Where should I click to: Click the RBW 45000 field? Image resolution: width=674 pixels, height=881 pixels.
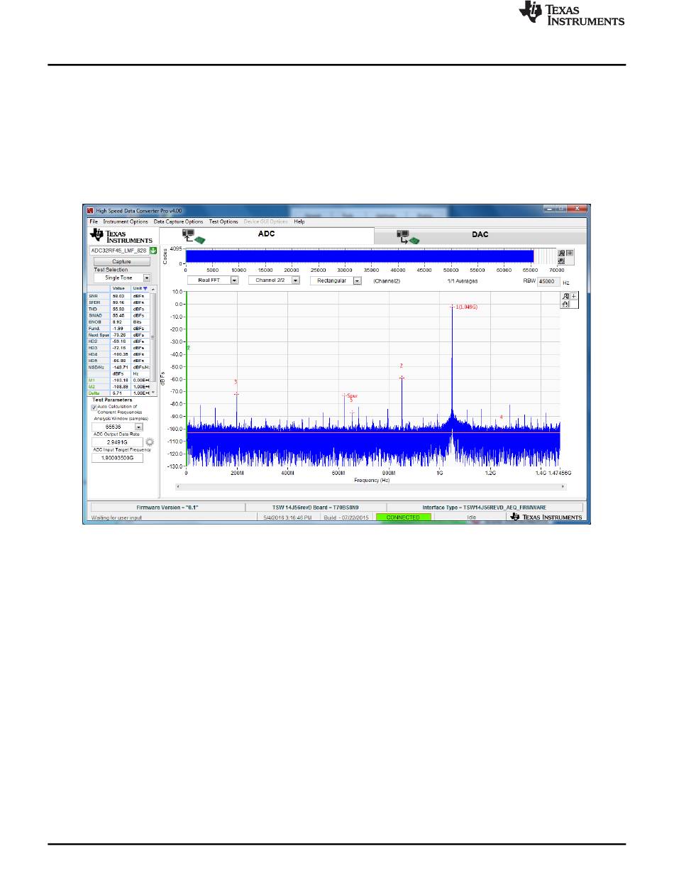(548, 281)
